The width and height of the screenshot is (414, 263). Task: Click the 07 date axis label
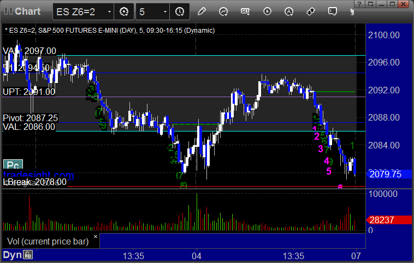pyautogui.click(x=356, y=256)
